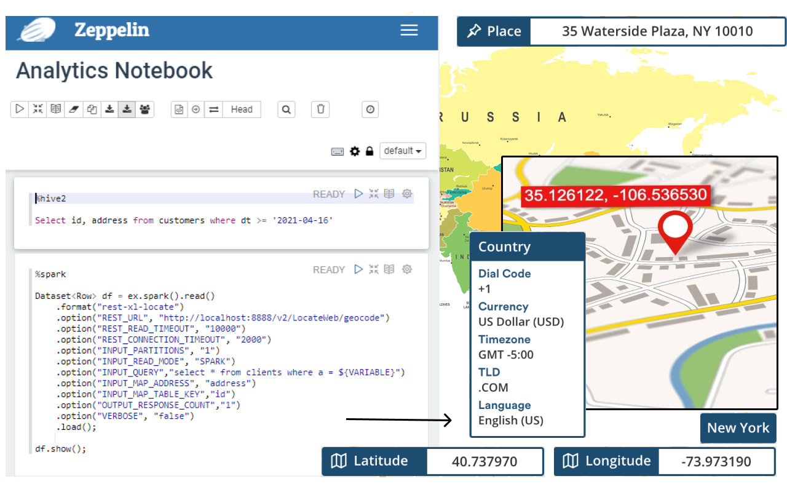
Task: Click the highlighted export icon beside users icon
Action: pos(127,109)
